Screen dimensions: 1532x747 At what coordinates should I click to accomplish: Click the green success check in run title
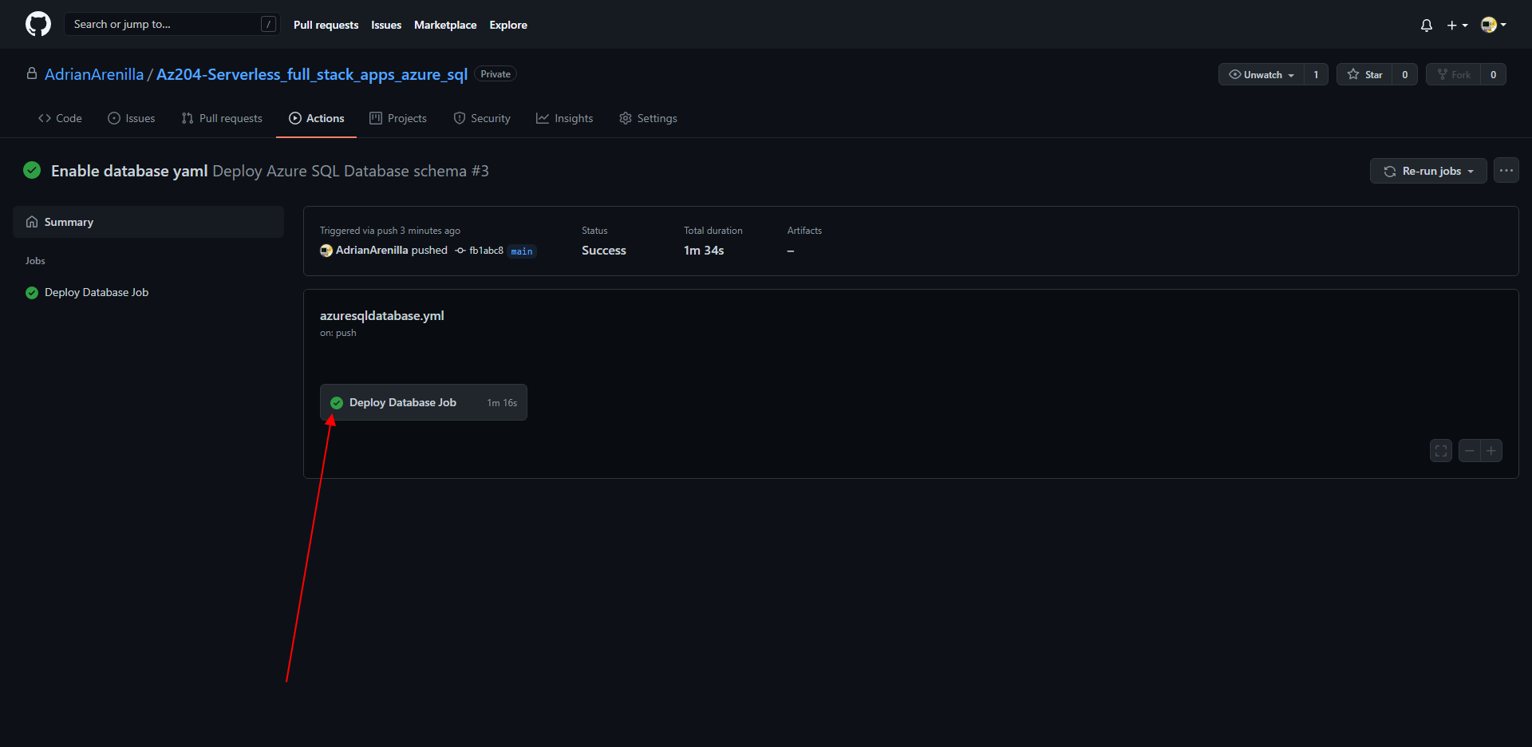tap(32, 170)
